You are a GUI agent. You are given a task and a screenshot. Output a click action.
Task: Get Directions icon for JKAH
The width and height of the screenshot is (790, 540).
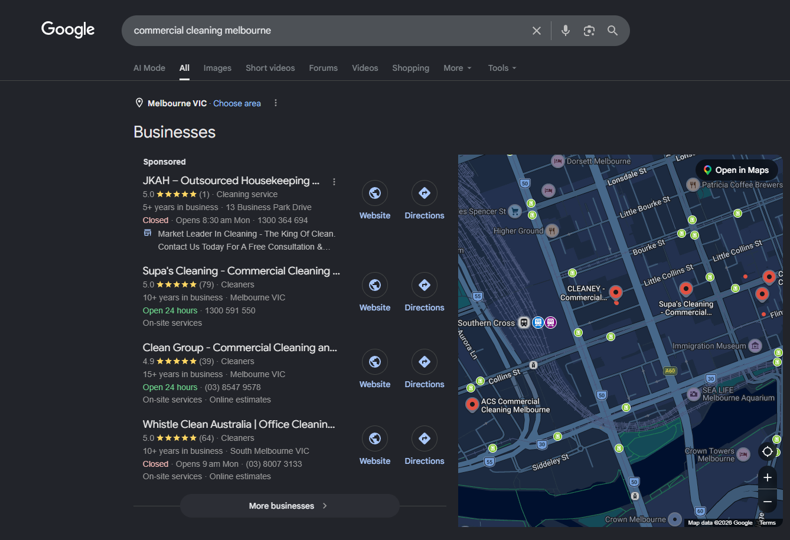(x=425, y=193)
